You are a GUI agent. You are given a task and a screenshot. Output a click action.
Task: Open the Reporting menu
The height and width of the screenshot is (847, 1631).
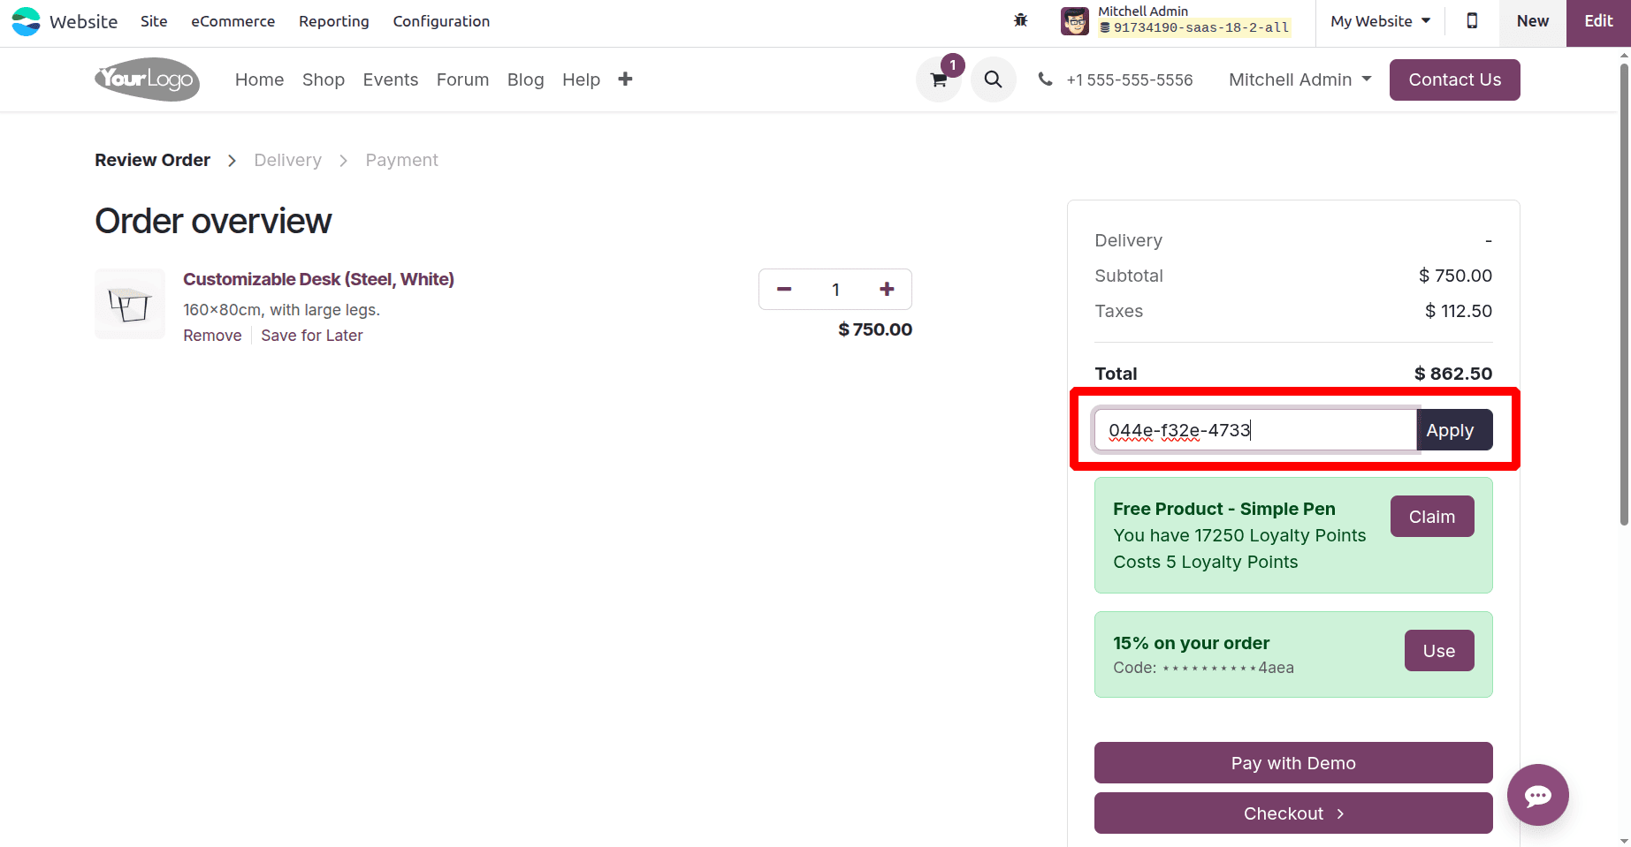333,21
